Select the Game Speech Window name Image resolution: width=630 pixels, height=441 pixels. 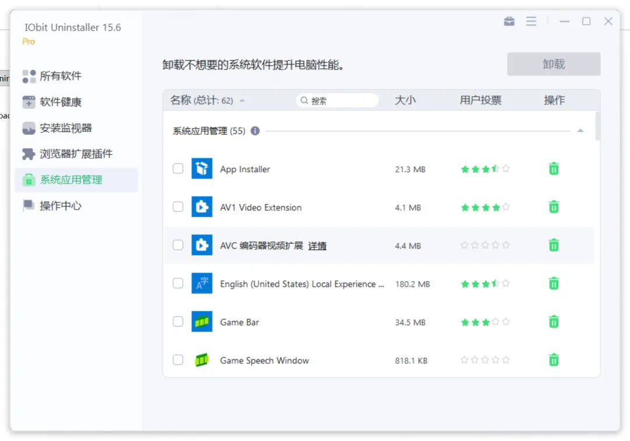(264, 360)
